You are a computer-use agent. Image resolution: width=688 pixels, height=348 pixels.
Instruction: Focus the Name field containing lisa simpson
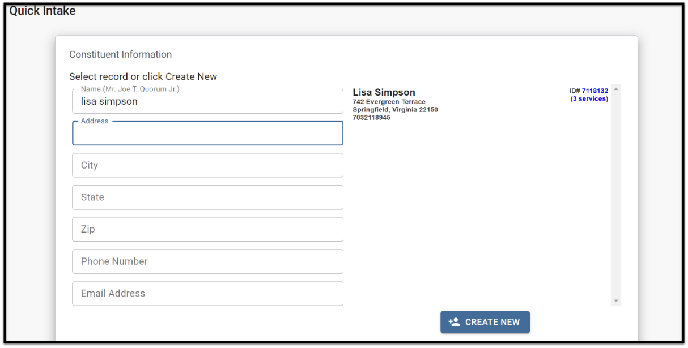click(207, 101)
